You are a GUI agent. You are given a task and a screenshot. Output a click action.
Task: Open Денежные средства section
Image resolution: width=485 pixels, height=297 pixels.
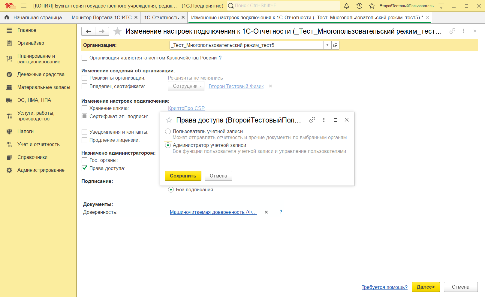(x=41, y=74)
